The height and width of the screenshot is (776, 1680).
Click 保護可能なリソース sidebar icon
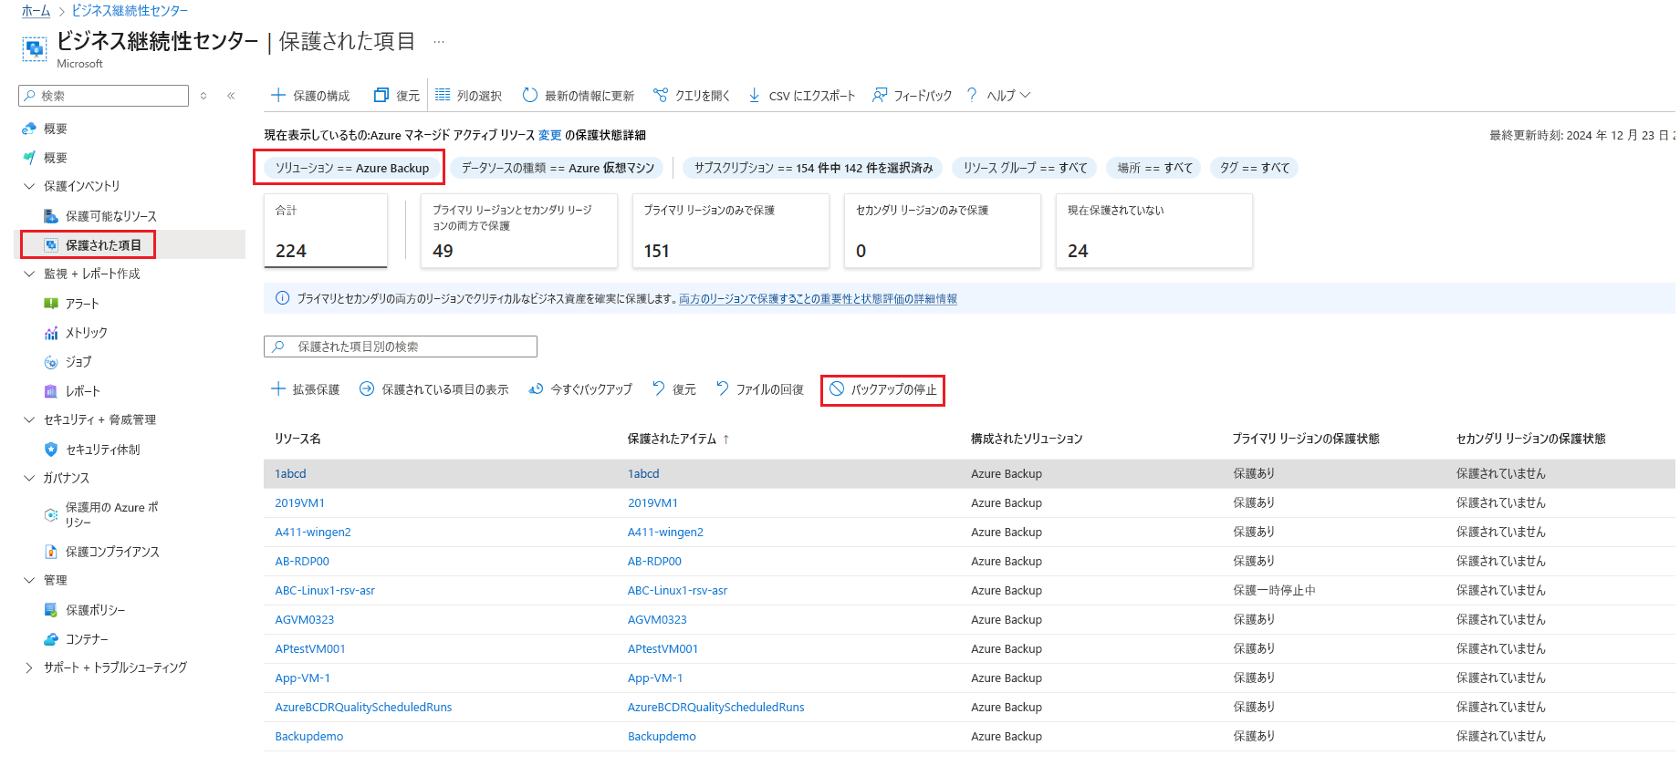click(x=51, y=216)
